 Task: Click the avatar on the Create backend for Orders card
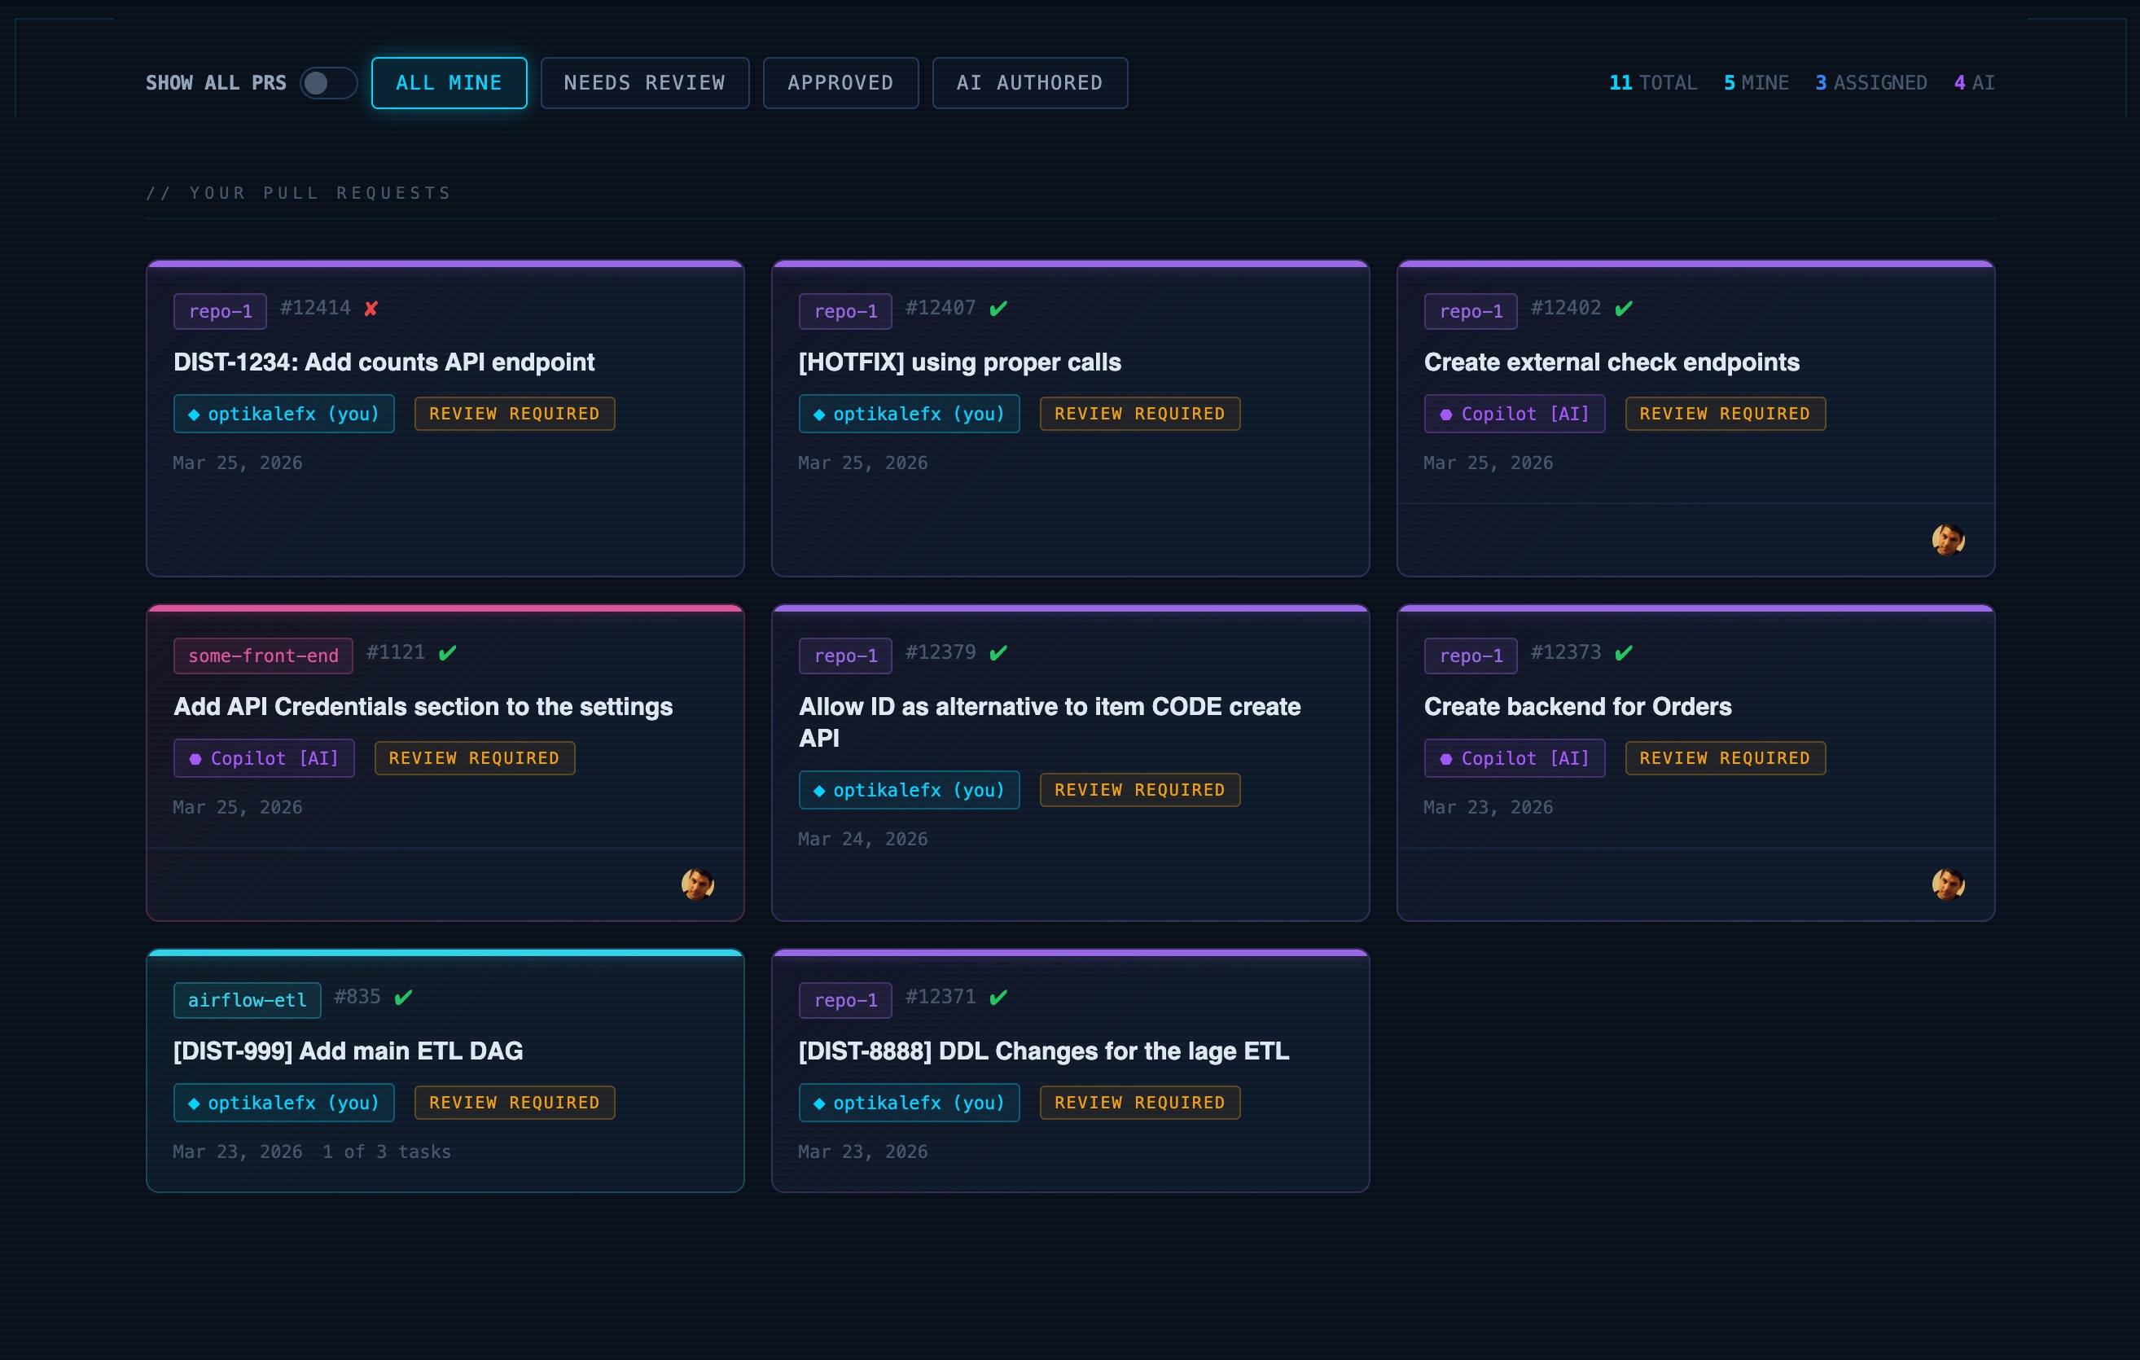1948,884
